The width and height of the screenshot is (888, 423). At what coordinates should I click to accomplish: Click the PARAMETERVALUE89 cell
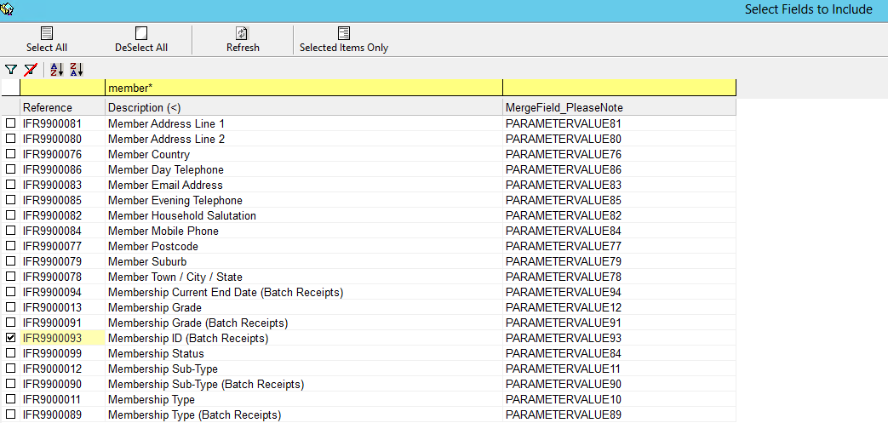tap(620, 414)
